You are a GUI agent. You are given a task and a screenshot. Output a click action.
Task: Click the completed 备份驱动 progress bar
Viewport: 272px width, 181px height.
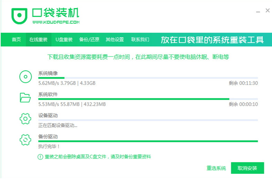tap(148, 141)
